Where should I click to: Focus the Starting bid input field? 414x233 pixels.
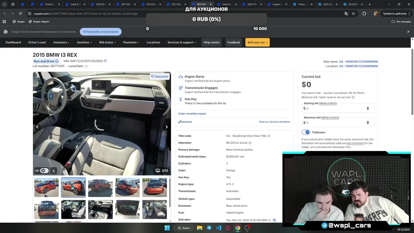click(x=338, y=108)
